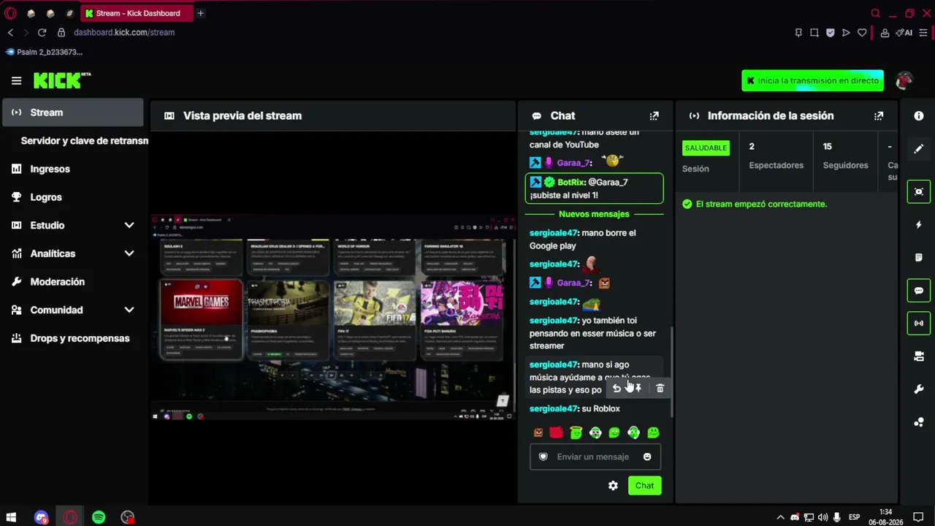Open the info icon in right rail
The height and width of the screenshot is (526, 935).
pyautogui.click(x=919, y=115)
